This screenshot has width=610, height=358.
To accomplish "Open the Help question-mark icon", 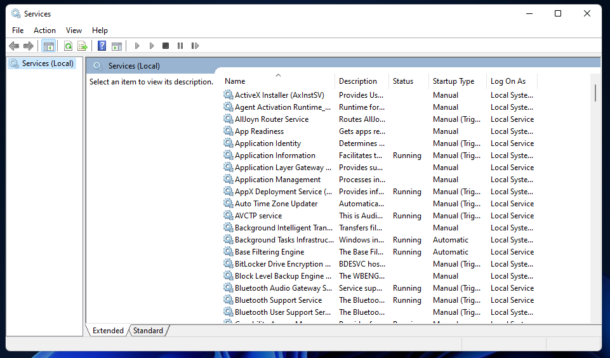I will (102, 46).
